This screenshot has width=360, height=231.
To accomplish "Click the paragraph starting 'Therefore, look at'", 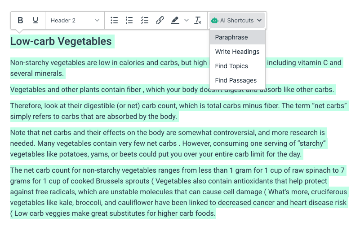I will pos(178,111).
